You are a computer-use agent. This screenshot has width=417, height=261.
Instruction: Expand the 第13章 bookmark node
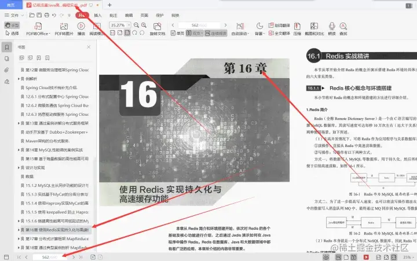click(x=19, y=123)
